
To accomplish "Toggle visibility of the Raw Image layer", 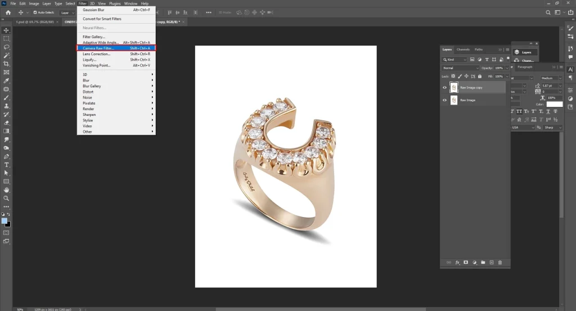I will point(444,100).
